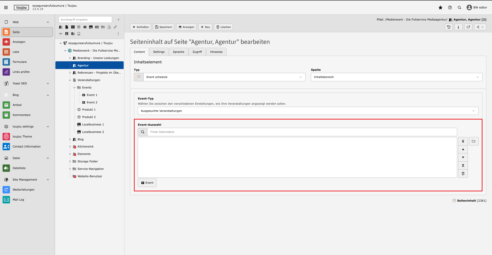Open the search magnifier in top bar
The width and height of the screenshot is (492, 255).
coord(459,8)
